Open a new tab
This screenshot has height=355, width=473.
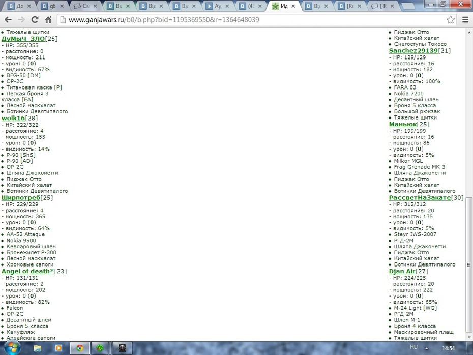(408, 6)
